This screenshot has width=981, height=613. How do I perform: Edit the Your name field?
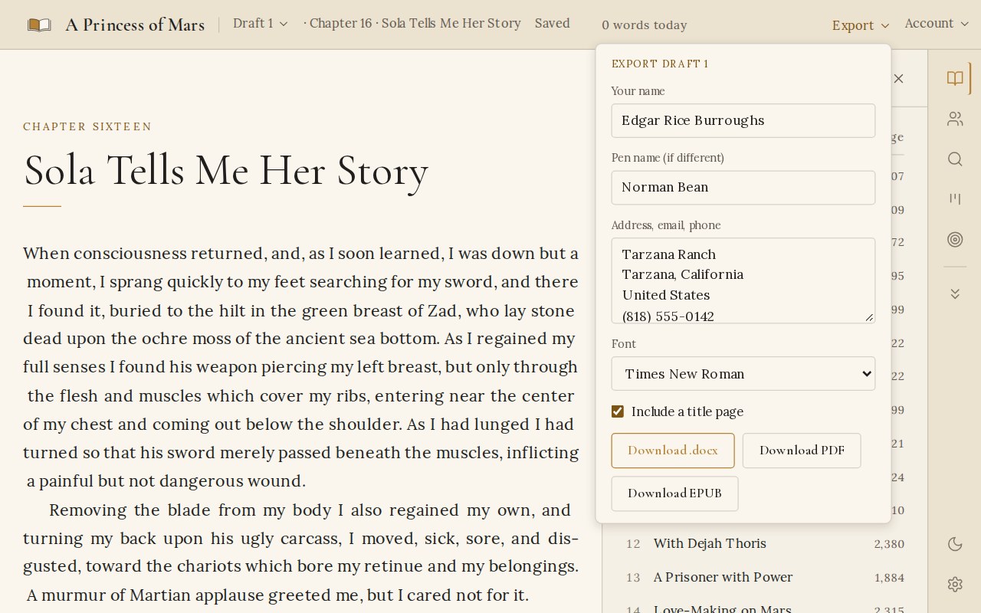(743, 121)
